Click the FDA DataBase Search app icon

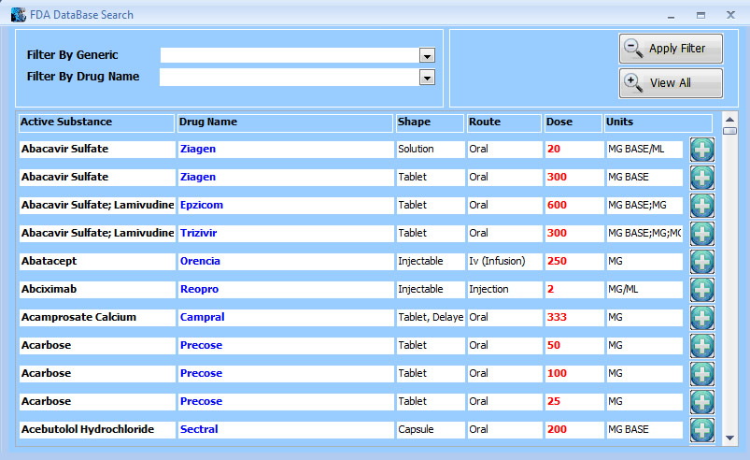(x=18, y=14)
